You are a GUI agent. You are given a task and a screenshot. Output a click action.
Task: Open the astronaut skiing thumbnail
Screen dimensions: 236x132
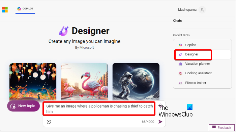pyautogui.click(x=136, y=82)
